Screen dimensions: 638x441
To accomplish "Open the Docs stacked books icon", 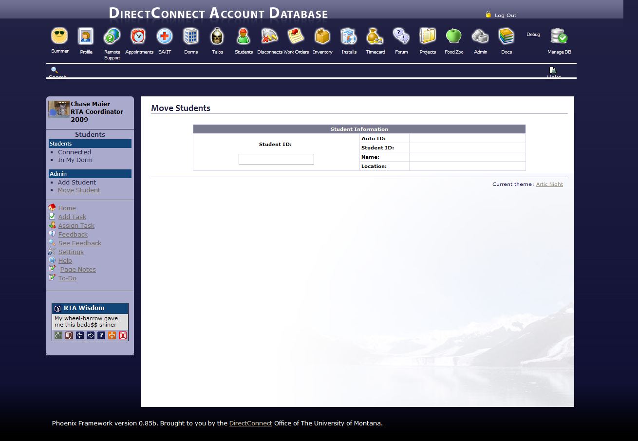I will point(507,36).
